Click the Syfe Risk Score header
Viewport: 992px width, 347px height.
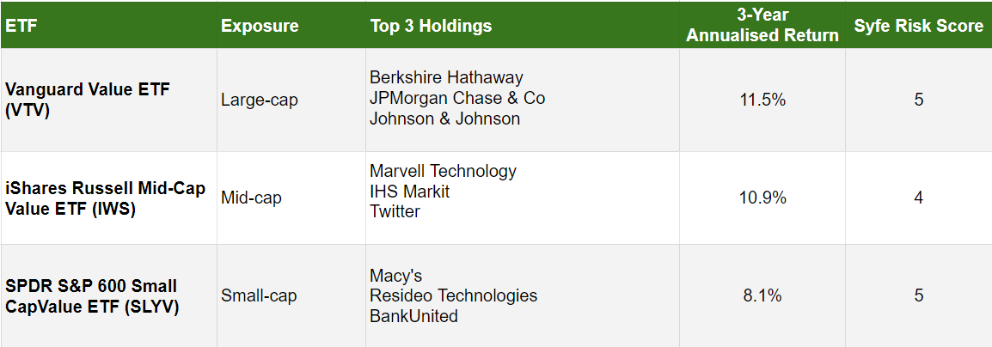919,26
